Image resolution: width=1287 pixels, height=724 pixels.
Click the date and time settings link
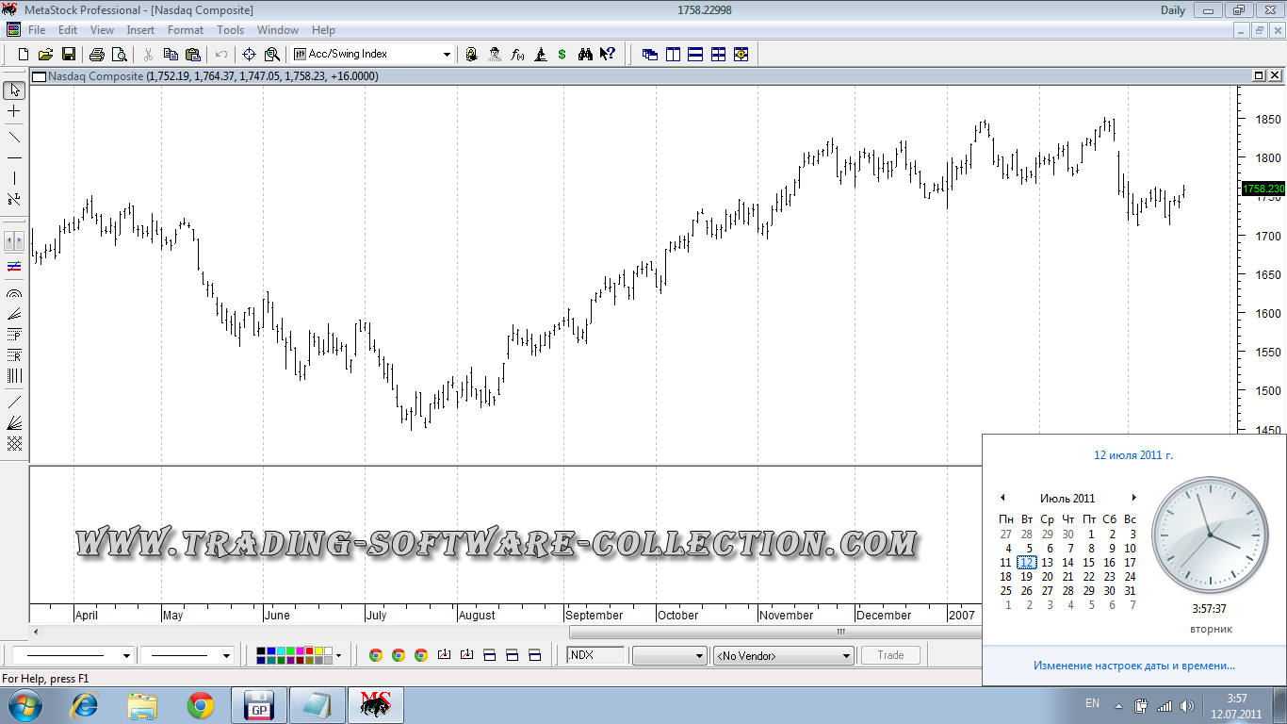pyautogui.click(x=1133, y=666)
